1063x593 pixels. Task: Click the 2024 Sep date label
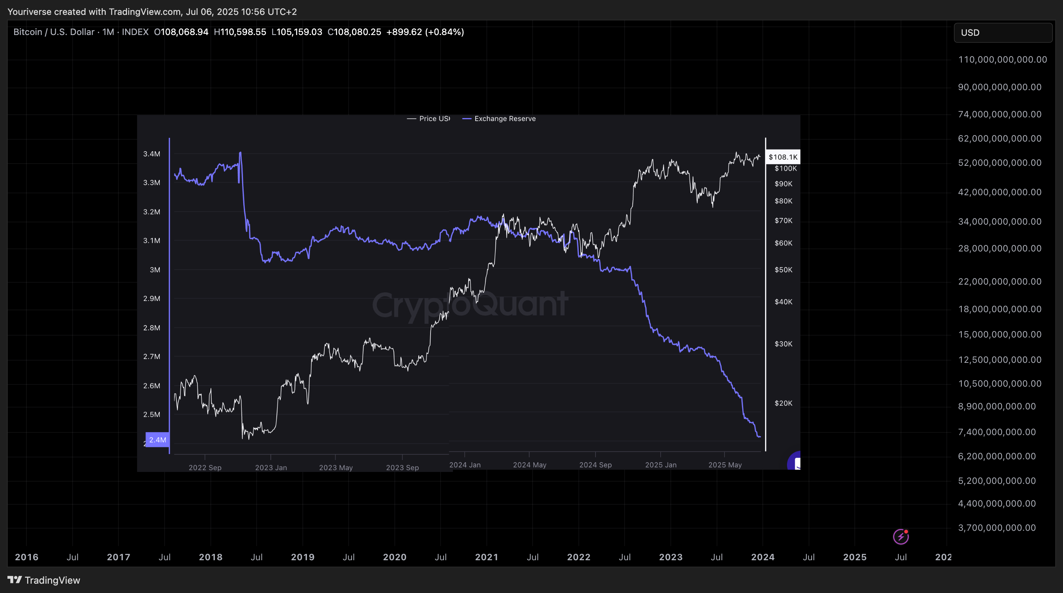tap(596, 464)
